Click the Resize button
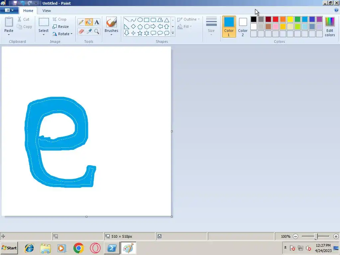This screenshot has height=255, width=340. 61,27
